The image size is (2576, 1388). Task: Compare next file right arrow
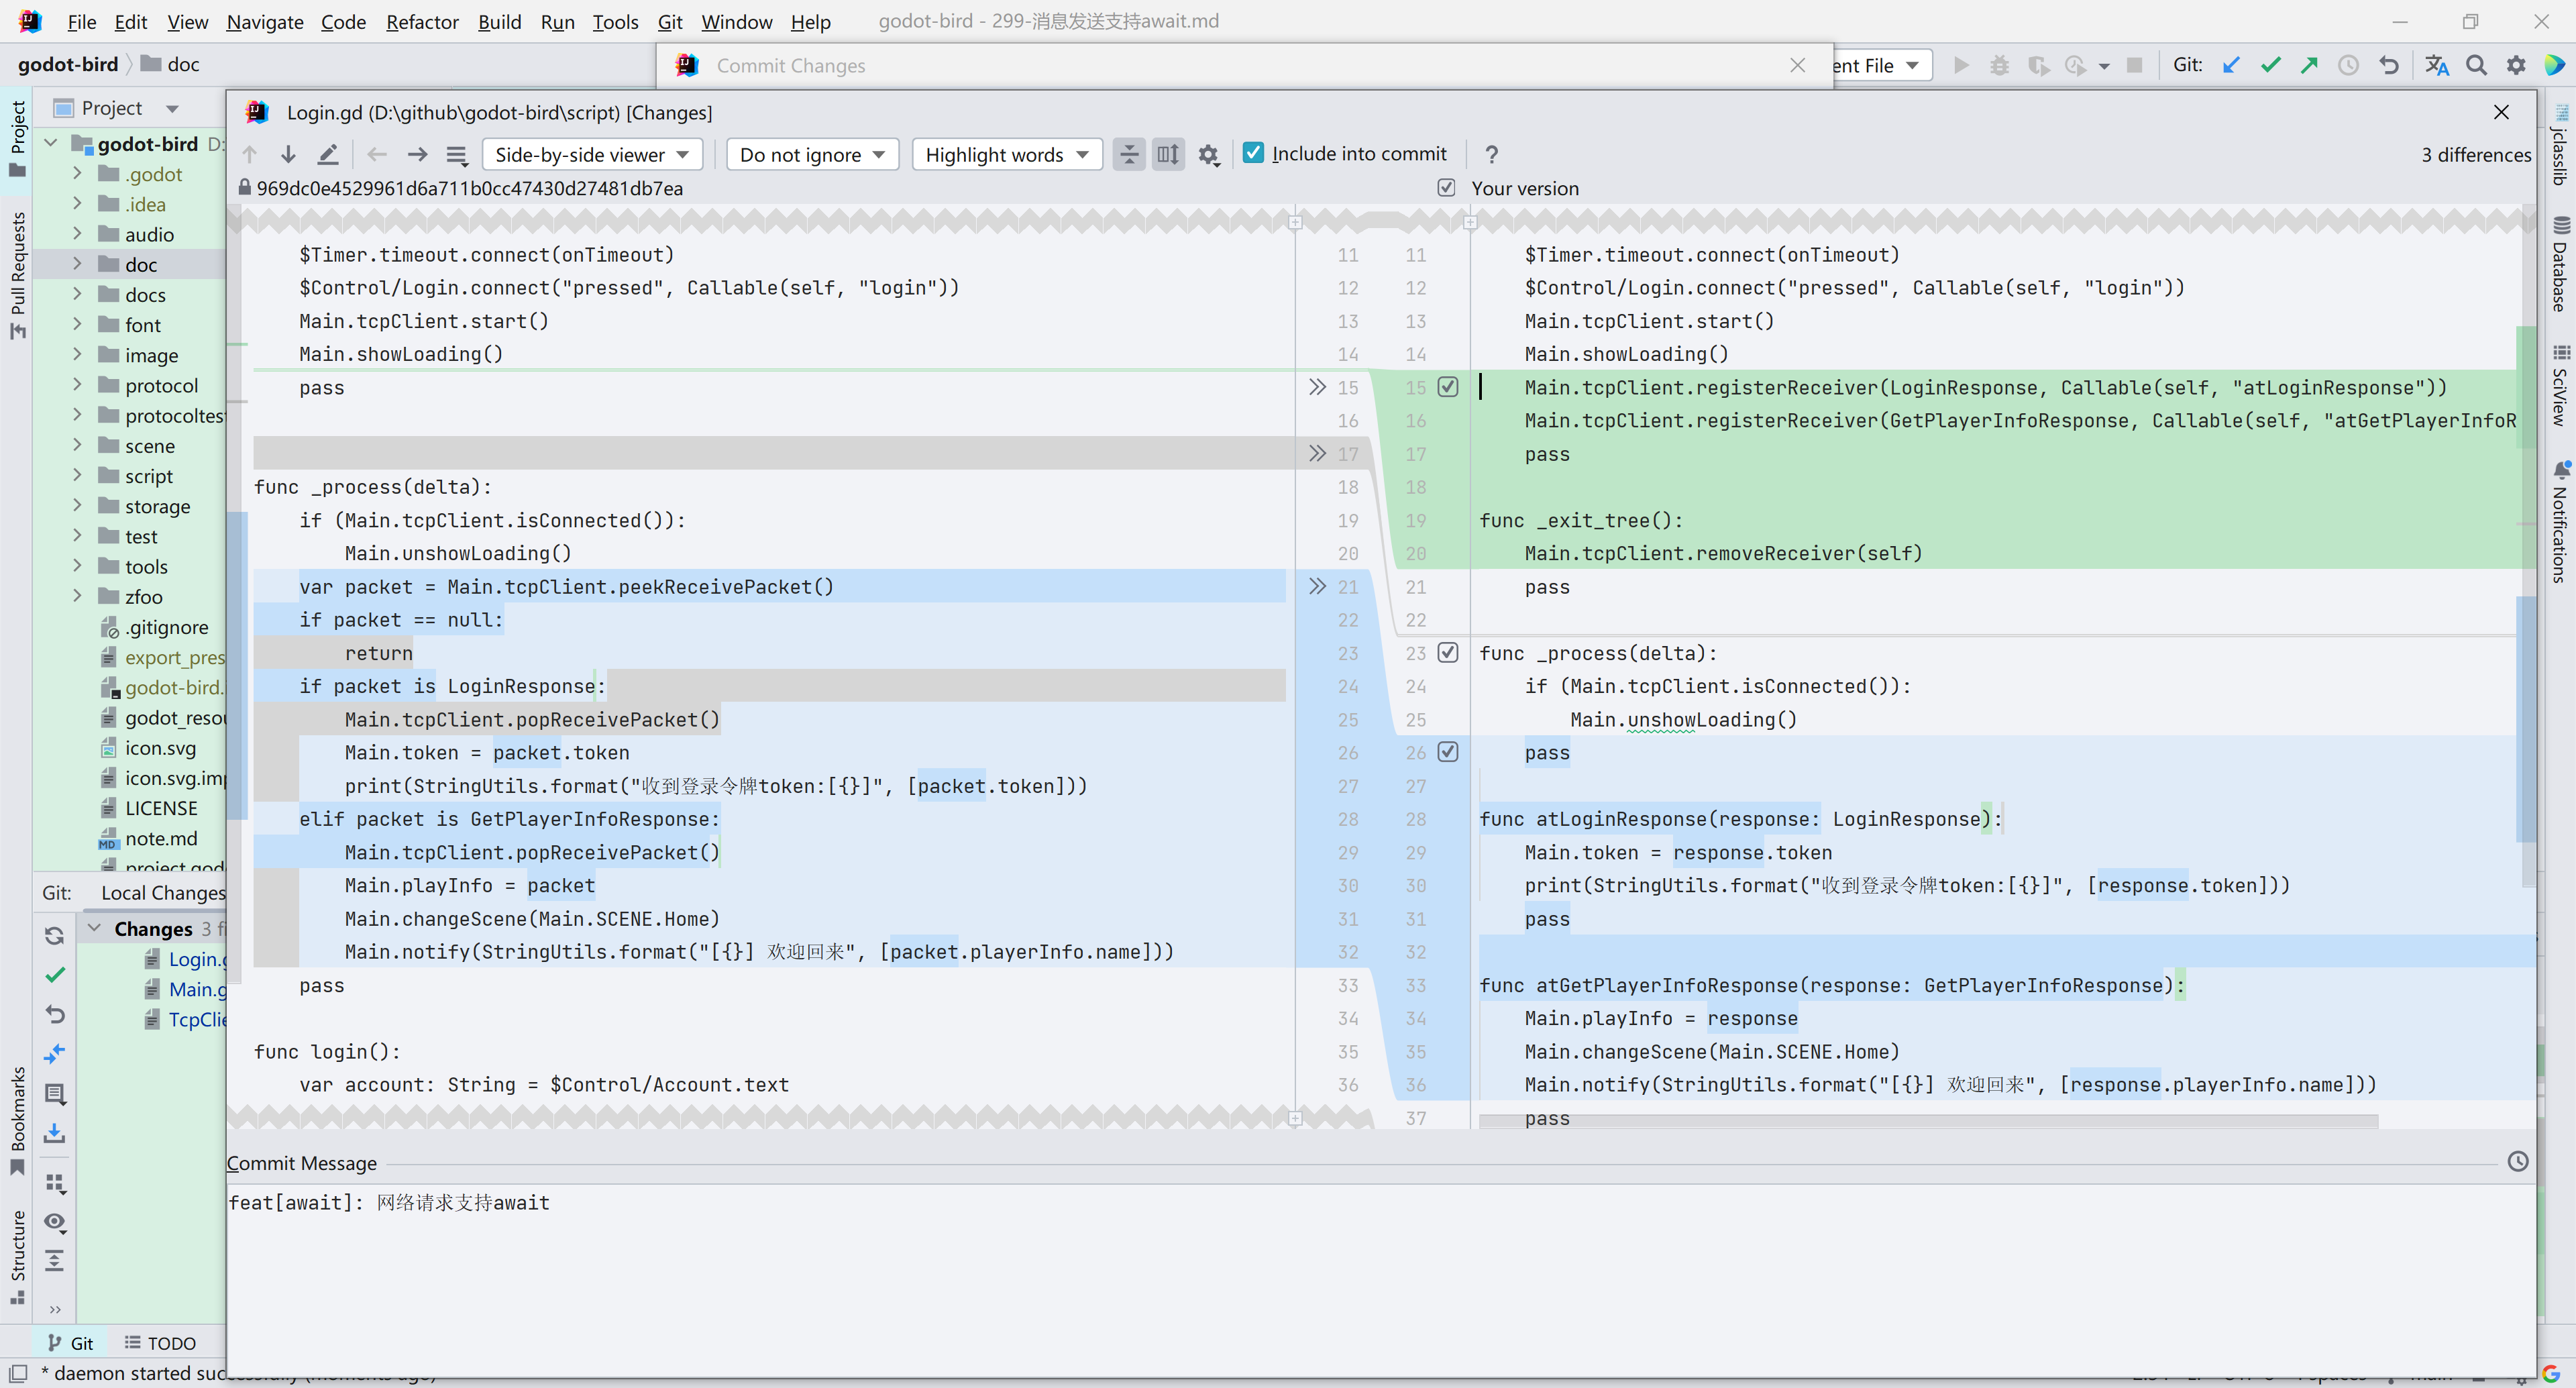(417, 154)
